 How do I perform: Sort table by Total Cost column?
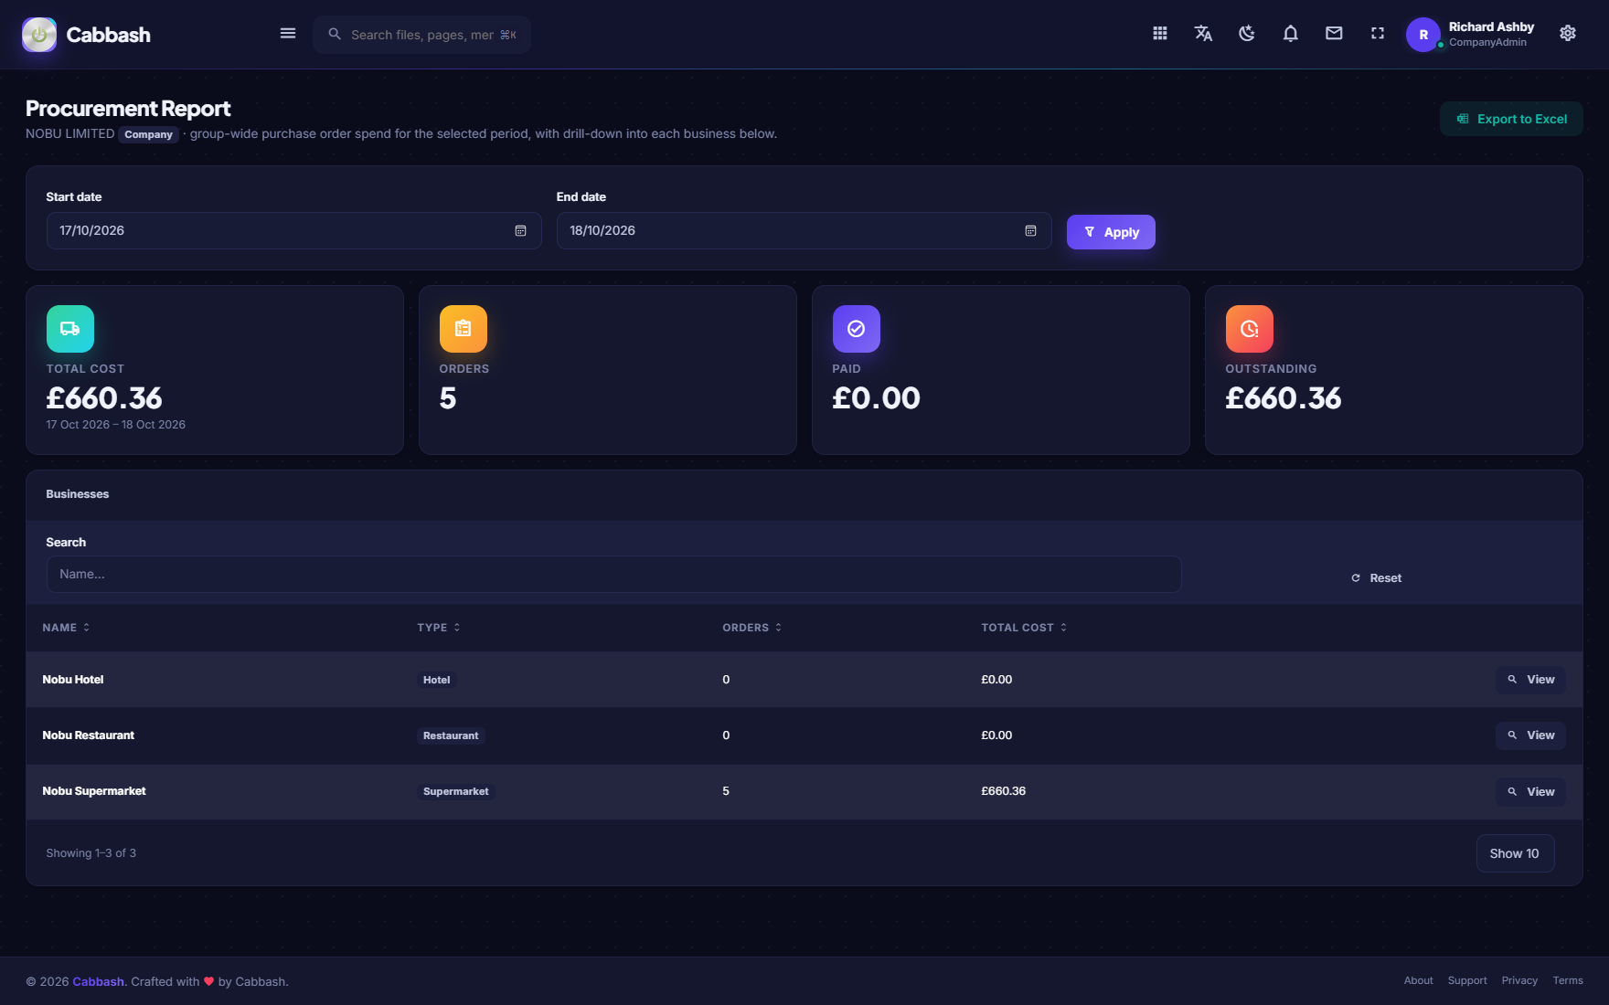click(x=1024, y=628)
